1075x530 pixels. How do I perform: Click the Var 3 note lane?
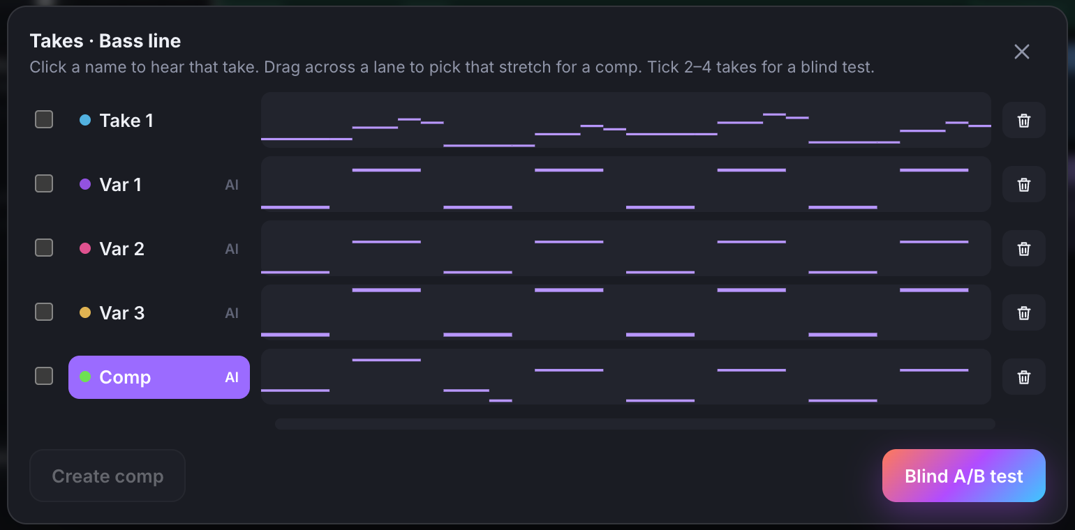tap(626, 312)
